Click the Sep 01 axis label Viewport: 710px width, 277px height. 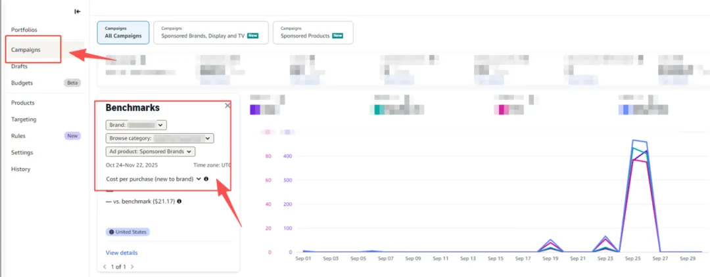(303, 259)
